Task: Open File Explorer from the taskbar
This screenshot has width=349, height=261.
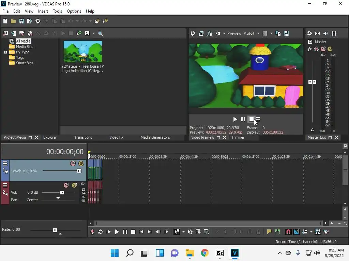Action: click(x=189, y=253)
